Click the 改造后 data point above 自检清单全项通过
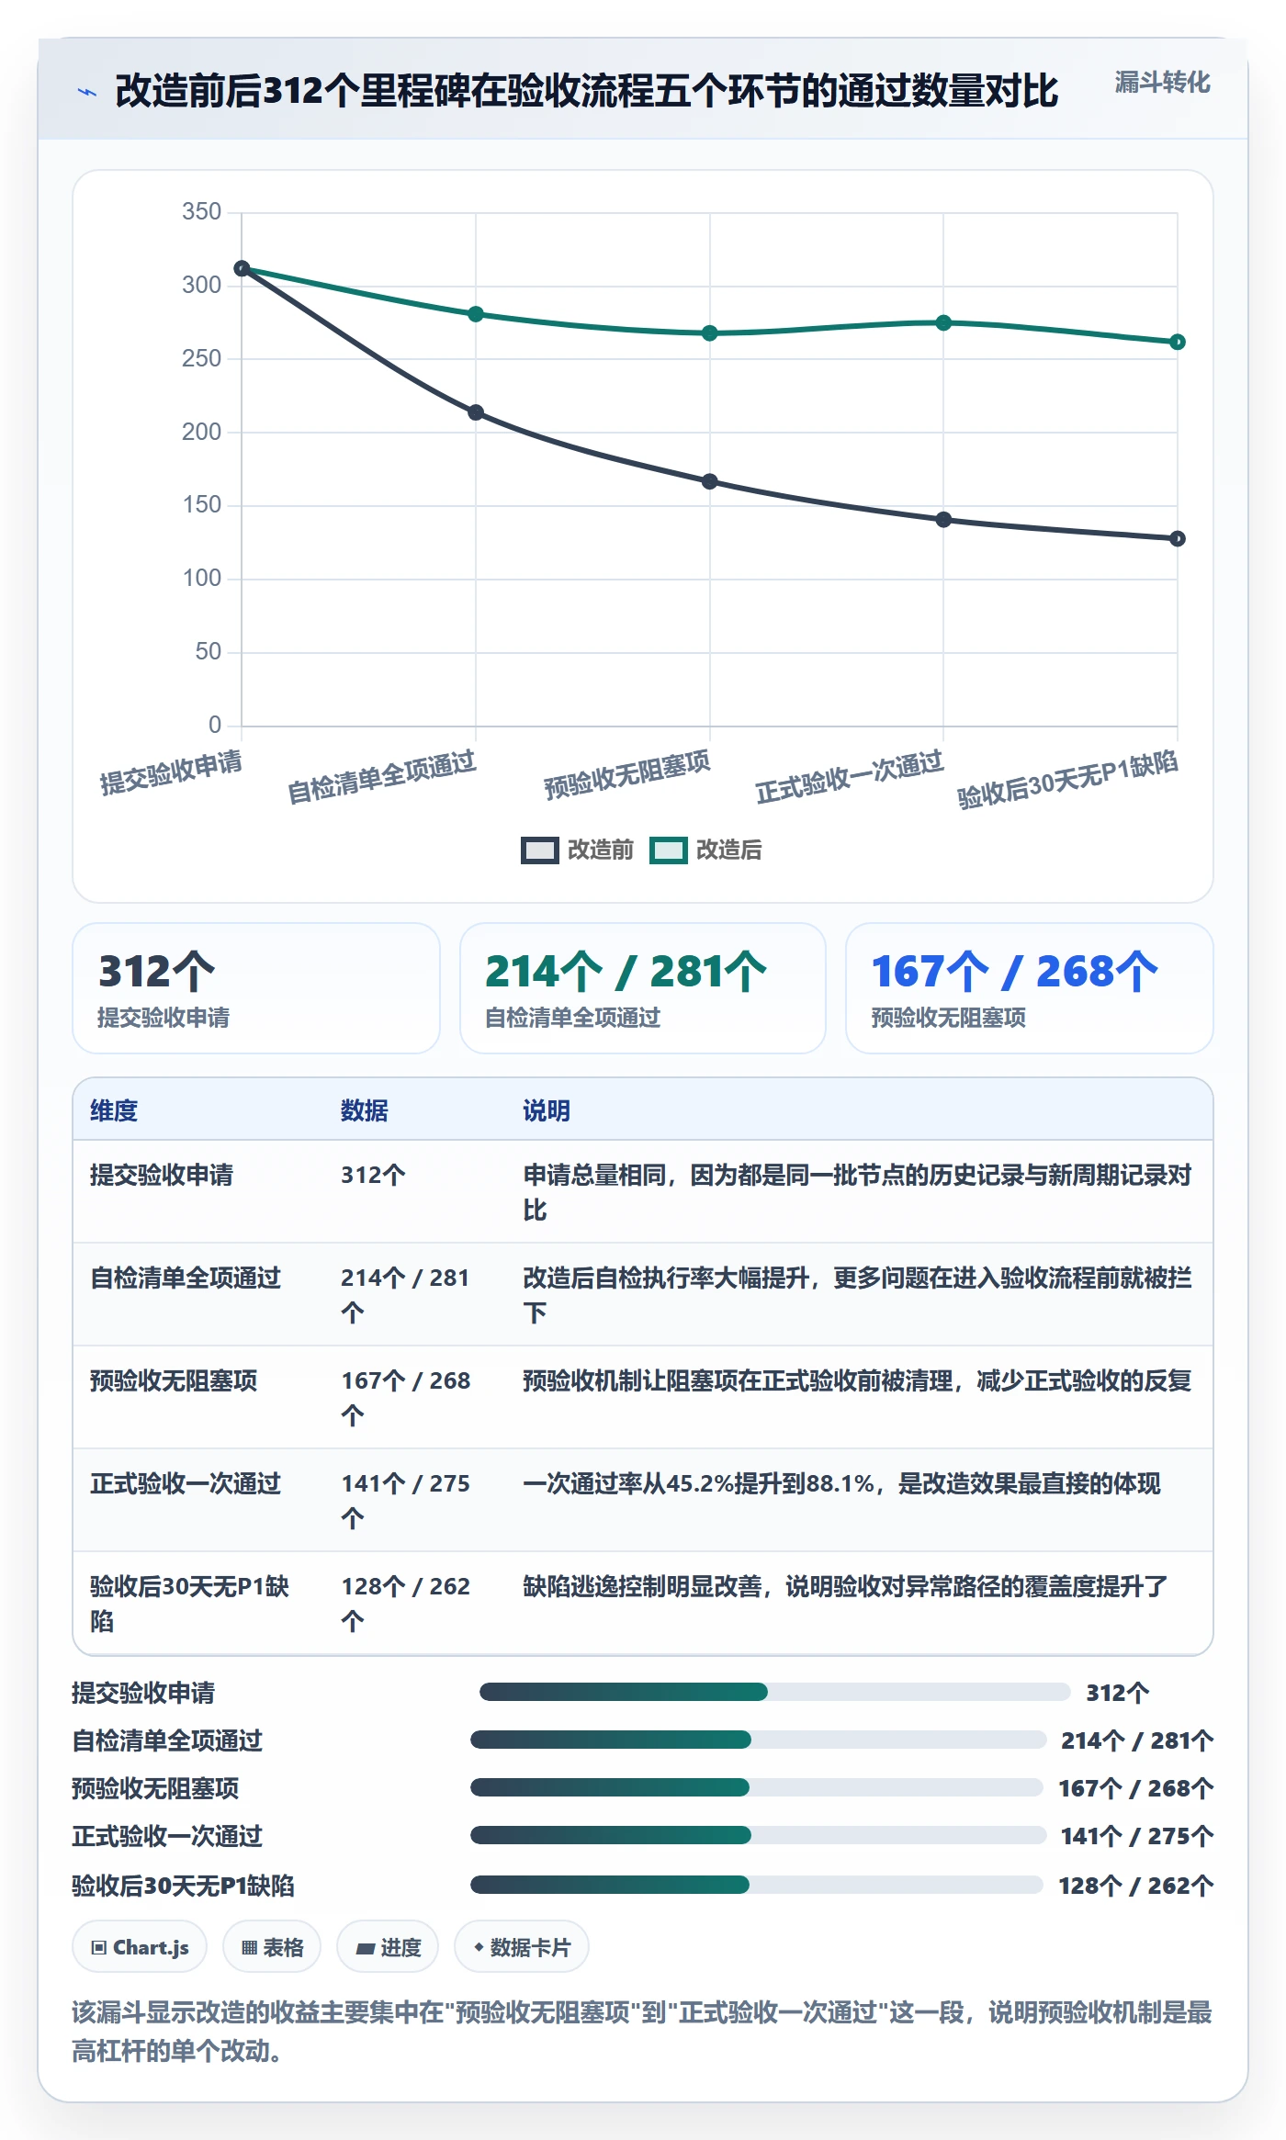This screenshot has width=1286, height=2140. (x=476, y=314)
